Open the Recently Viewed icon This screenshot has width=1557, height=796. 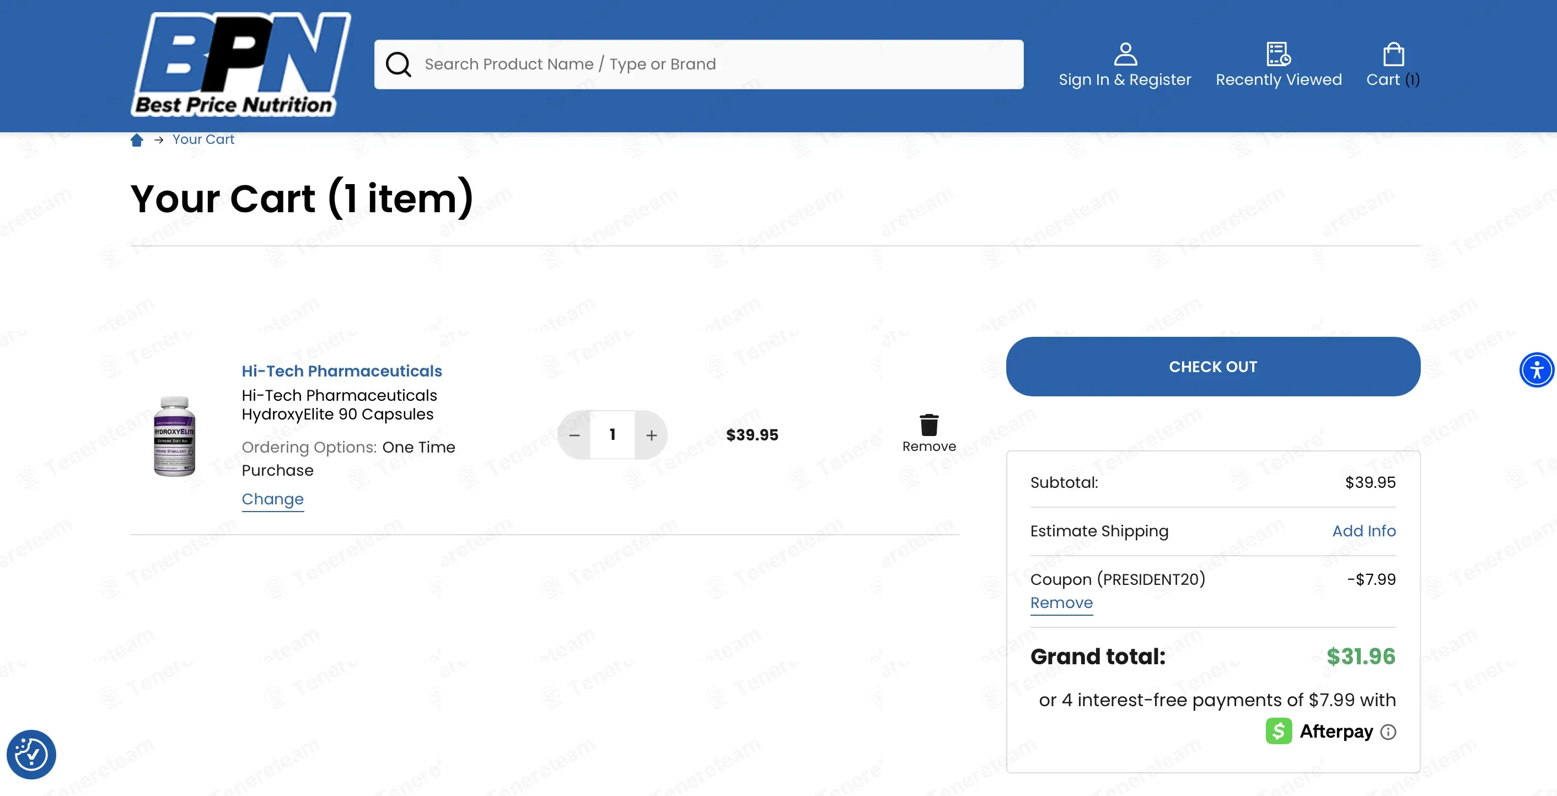click(x=1279, y=54)
